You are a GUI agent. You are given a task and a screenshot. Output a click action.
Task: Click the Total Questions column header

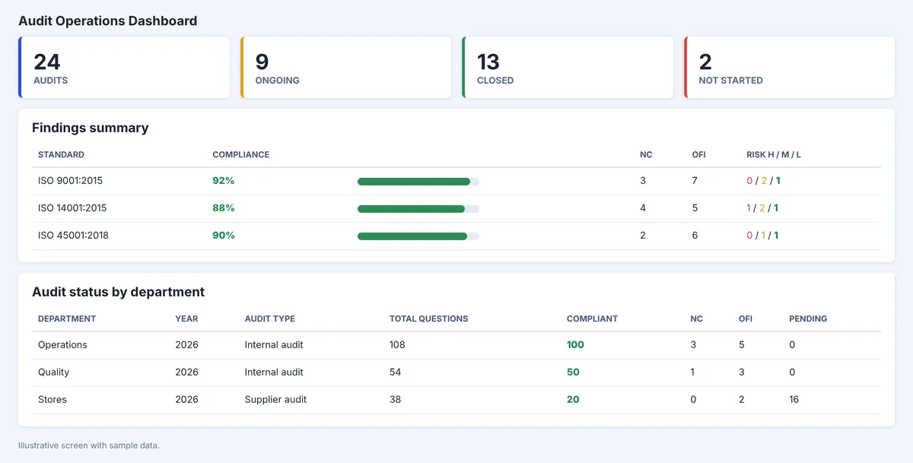pyautogui.click(x=429, y=319)
